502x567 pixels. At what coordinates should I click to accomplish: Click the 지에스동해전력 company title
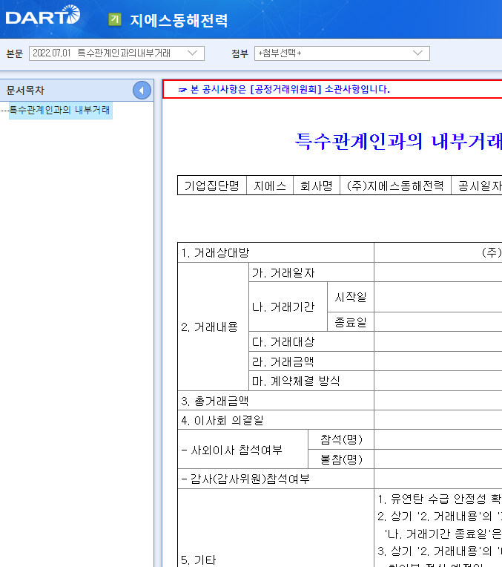pyautogui.click(x=179, y=20)
